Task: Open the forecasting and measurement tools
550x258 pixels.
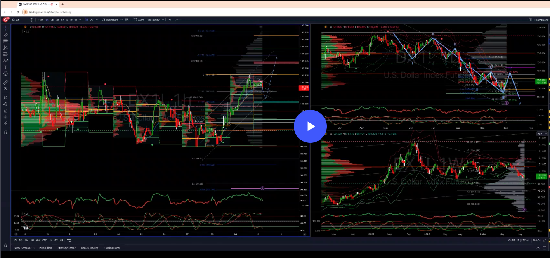Action: pyautogui.click(x=5, y=54)
